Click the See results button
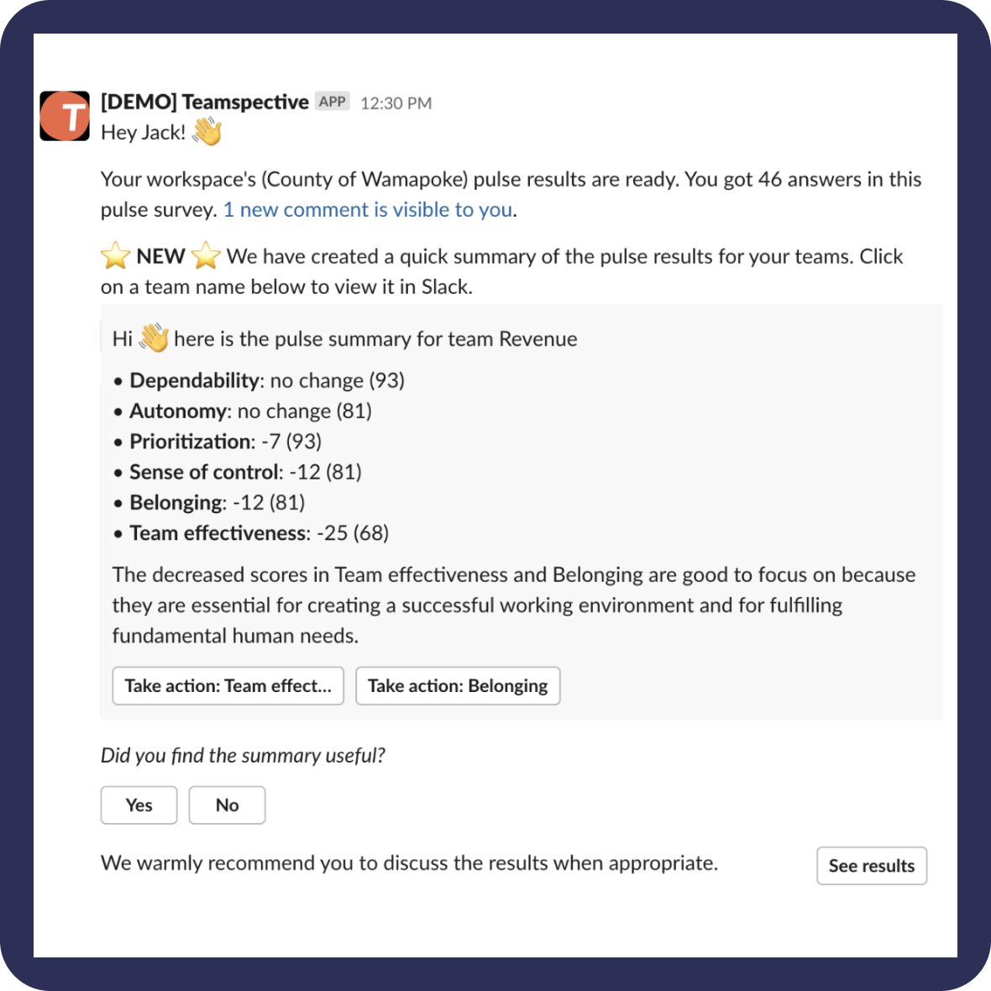 871,866
